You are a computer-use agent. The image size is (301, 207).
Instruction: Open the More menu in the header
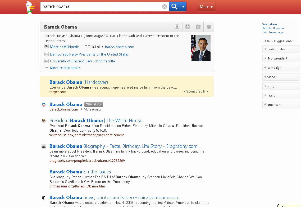coord(206,7)
